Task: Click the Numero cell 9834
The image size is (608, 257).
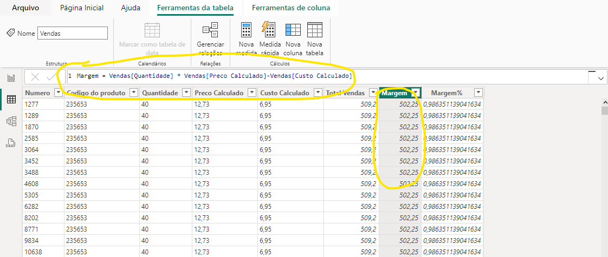Action: coord(44,240)
